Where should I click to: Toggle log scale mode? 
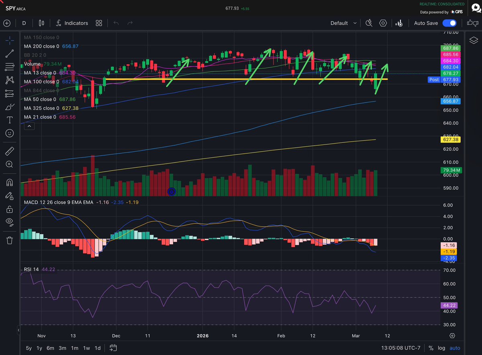(x=441, y=348)
